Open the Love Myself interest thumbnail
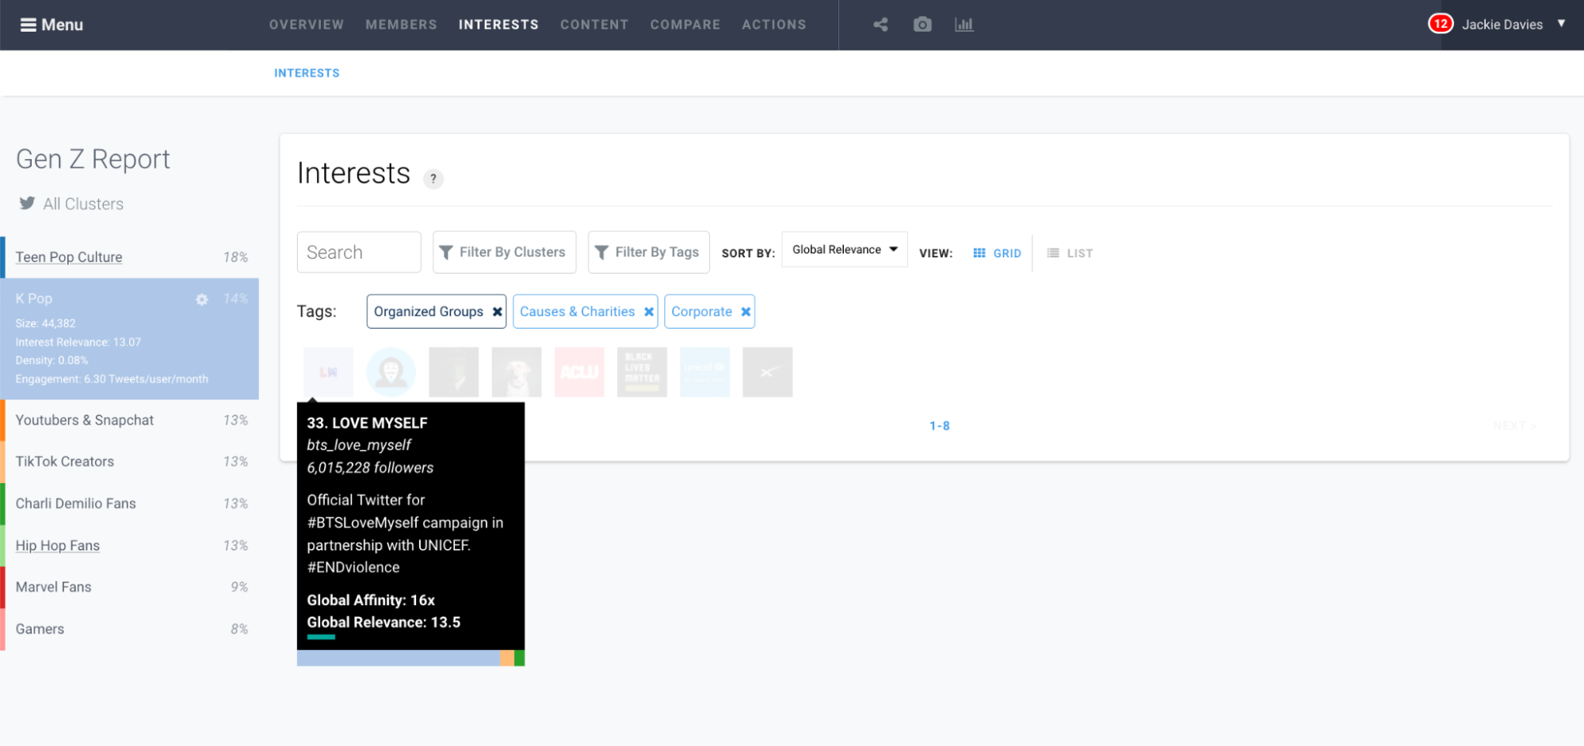 coord(328,372)
